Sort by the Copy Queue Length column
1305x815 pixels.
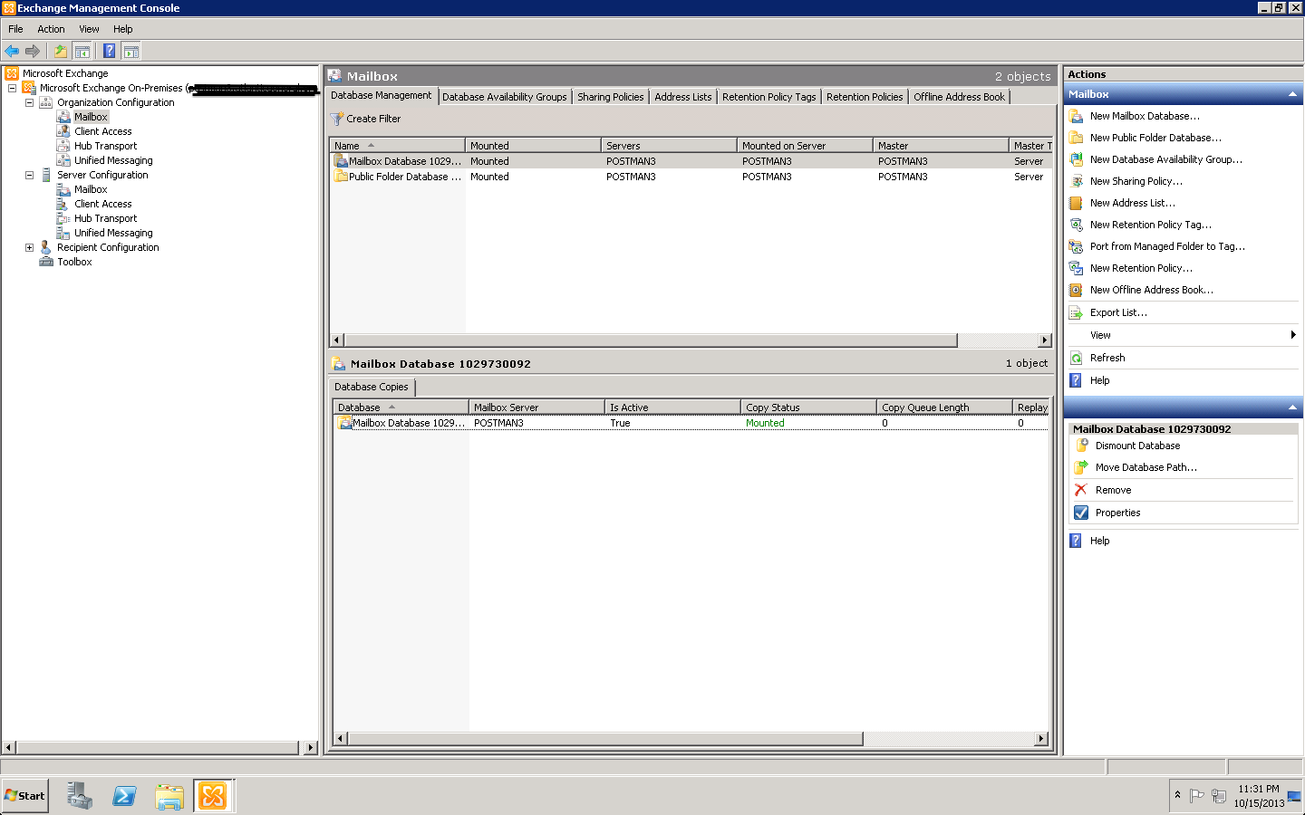944,407
